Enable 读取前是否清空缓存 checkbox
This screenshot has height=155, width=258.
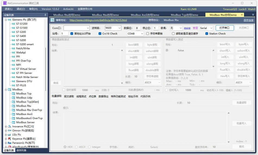click(x=173, y=34)
